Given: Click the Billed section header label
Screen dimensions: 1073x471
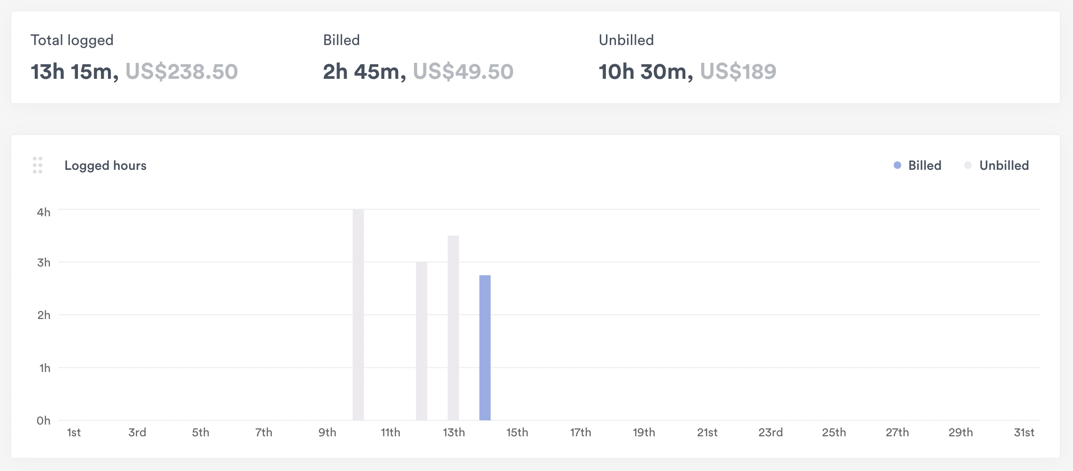Looking at the screenshot, I should tap(341, 39).
